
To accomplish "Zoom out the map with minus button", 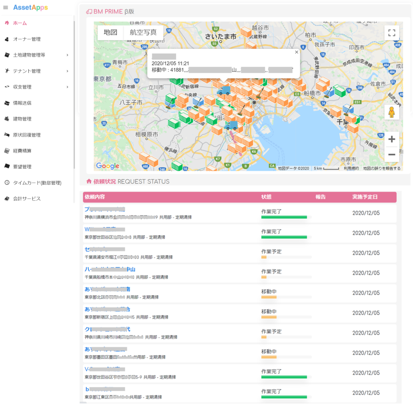I will tap(392, 154).
